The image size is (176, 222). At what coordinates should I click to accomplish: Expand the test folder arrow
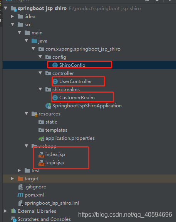(19, 171)
